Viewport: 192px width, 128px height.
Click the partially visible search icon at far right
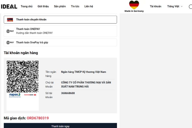pos(190,6)
